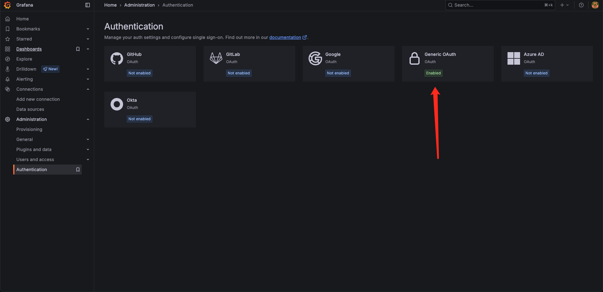Screen dimensions: 603x292
Task: Collapse the Connections section chevron
Action: pos(88,89)
